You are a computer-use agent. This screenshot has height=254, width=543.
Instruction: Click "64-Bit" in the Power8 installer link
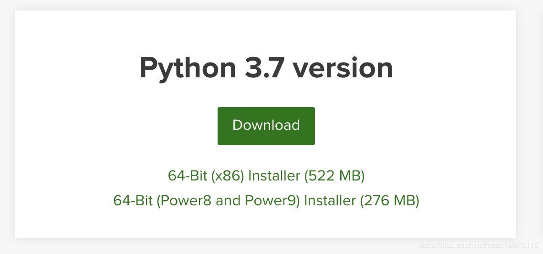[133, 201]
